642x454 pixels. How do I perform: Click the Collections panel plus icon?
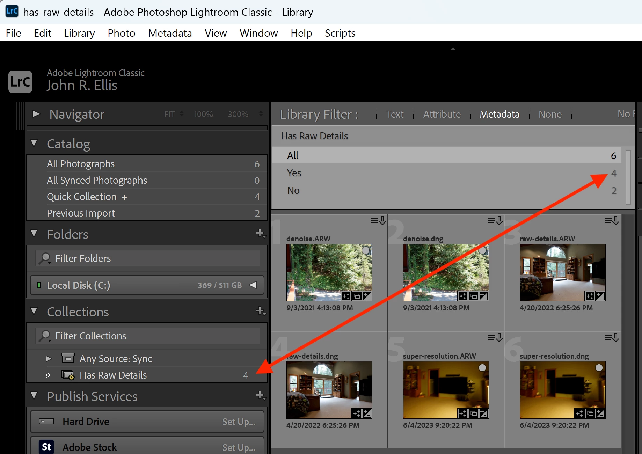[261, 311]
